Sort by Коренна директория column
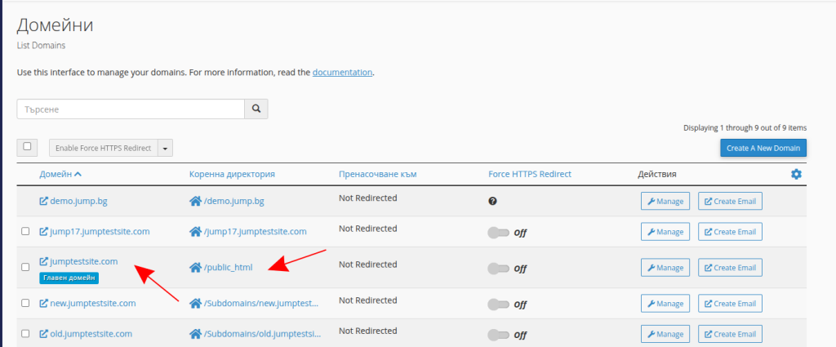This screenshot has width=836, height=347. (x=232, y=174)
